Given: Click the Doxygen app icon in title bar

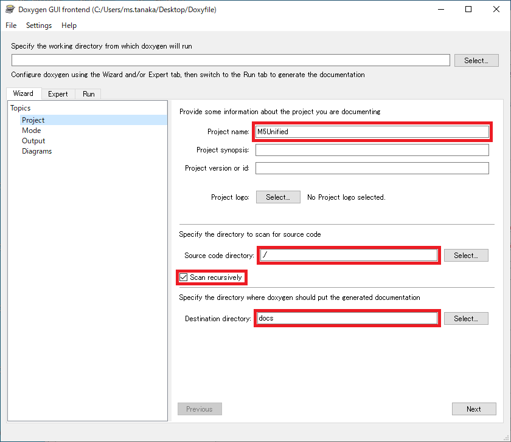Looking at the screenshot, I should [x=10, y=10].
